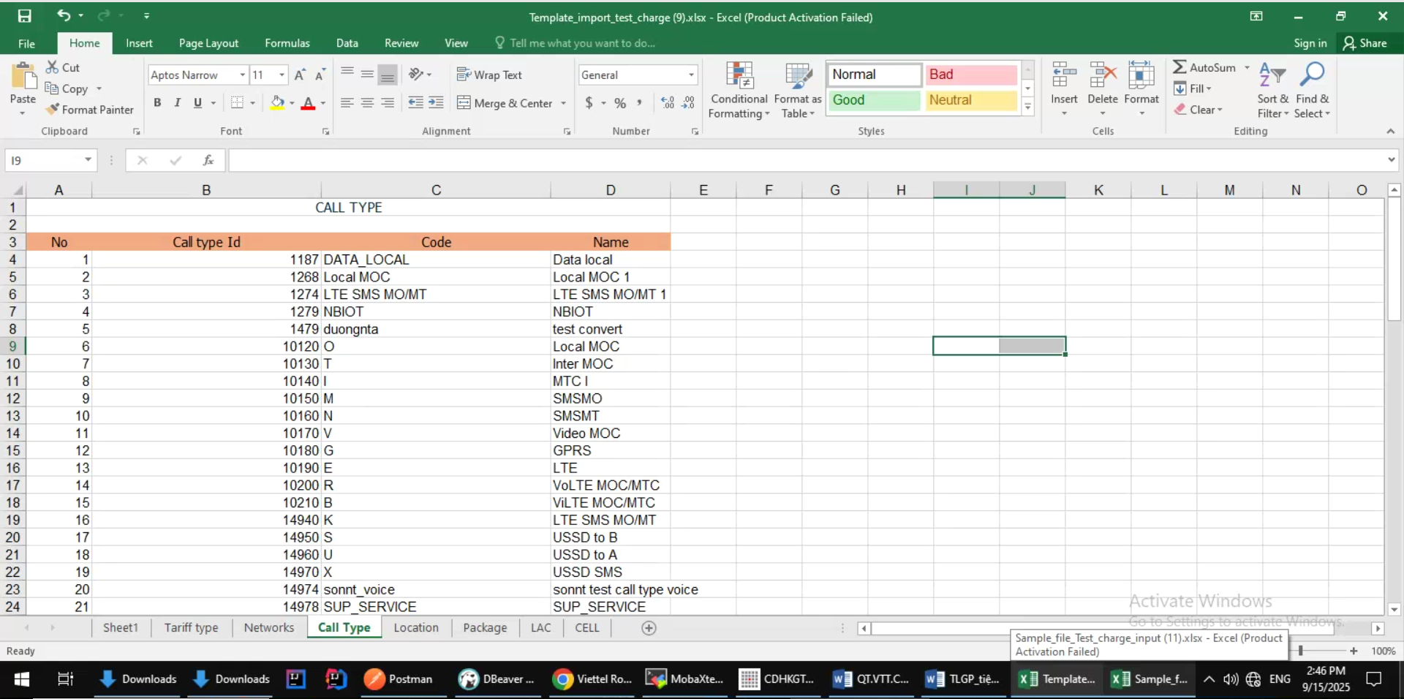Click the Format Painter brush icon

53,110
